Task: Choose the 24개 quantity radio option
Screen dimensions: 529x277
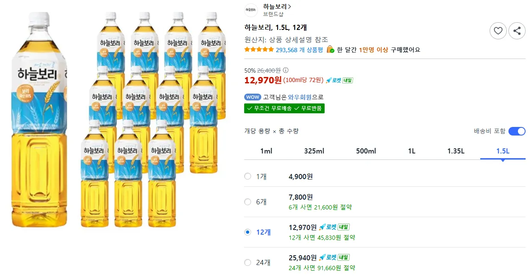Action: (x=248, y=262)
